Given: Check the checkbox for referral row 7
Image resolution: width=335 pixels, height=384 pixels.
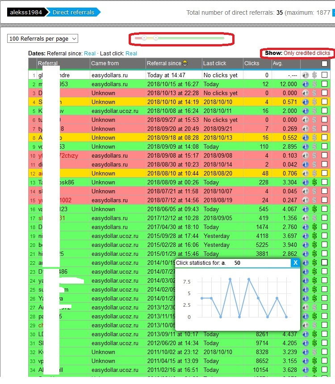Looking at the screenshot, I should tap(324, 128).
